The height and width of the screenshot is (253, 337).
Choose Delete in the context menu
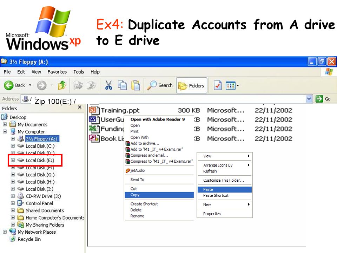[136, 210]
